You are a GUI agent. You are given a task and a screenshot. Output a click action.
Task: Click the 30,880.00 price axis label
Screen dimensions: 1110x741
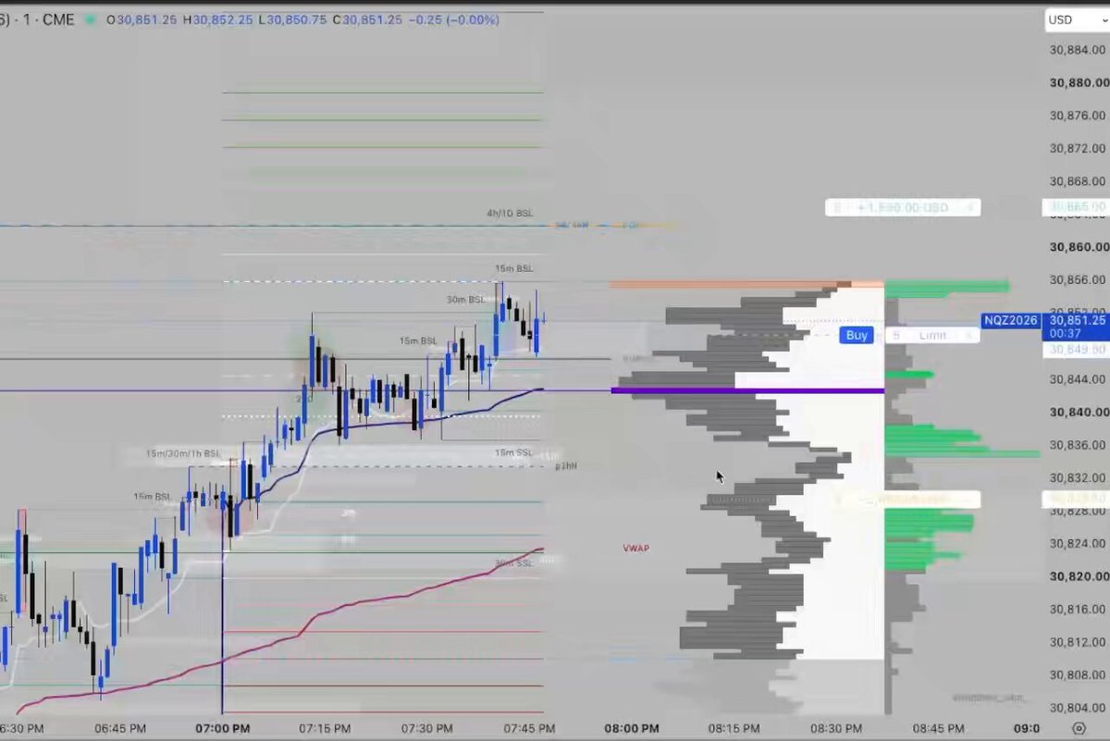click(x=1078, y=82)
